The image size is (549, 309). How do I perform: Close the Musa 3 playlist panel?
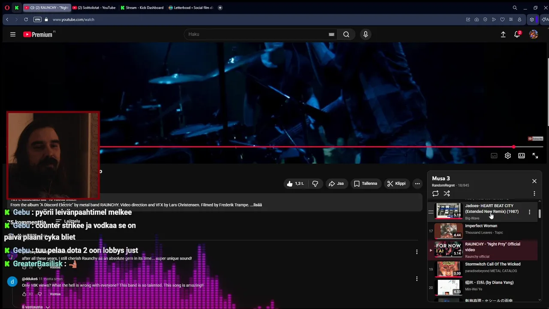pos(534,181)
